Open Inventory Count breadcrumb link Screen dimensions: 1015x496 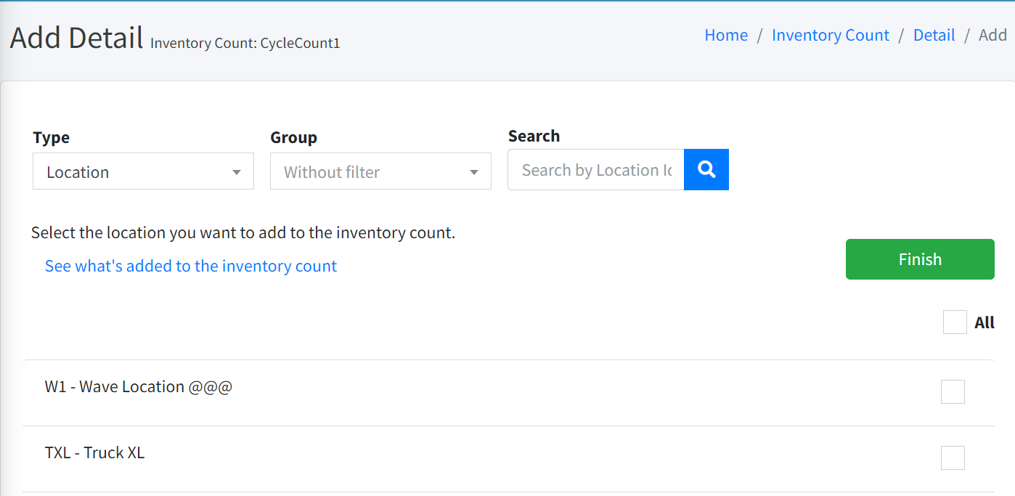pos(830,35)
